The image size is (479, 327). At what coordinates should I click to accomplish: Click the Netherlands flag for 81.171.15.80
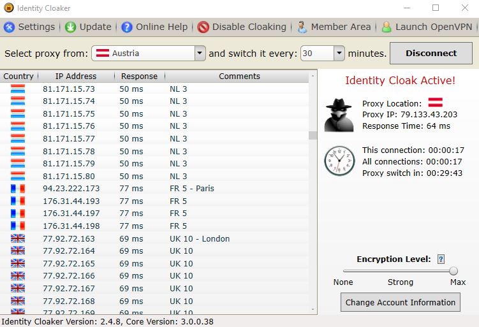18,176
